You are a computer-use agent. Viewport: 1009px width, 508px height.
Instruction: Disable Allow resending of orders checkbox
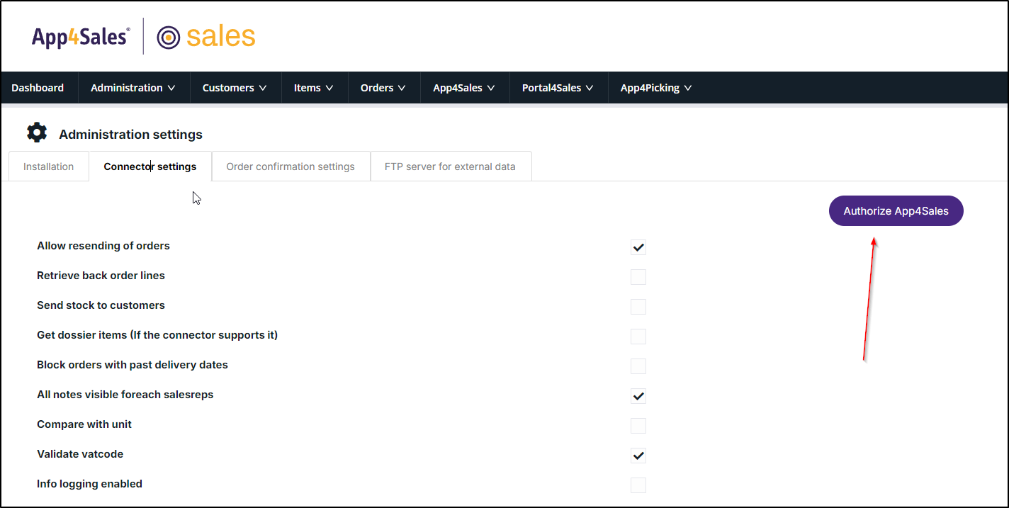[638, 247]
